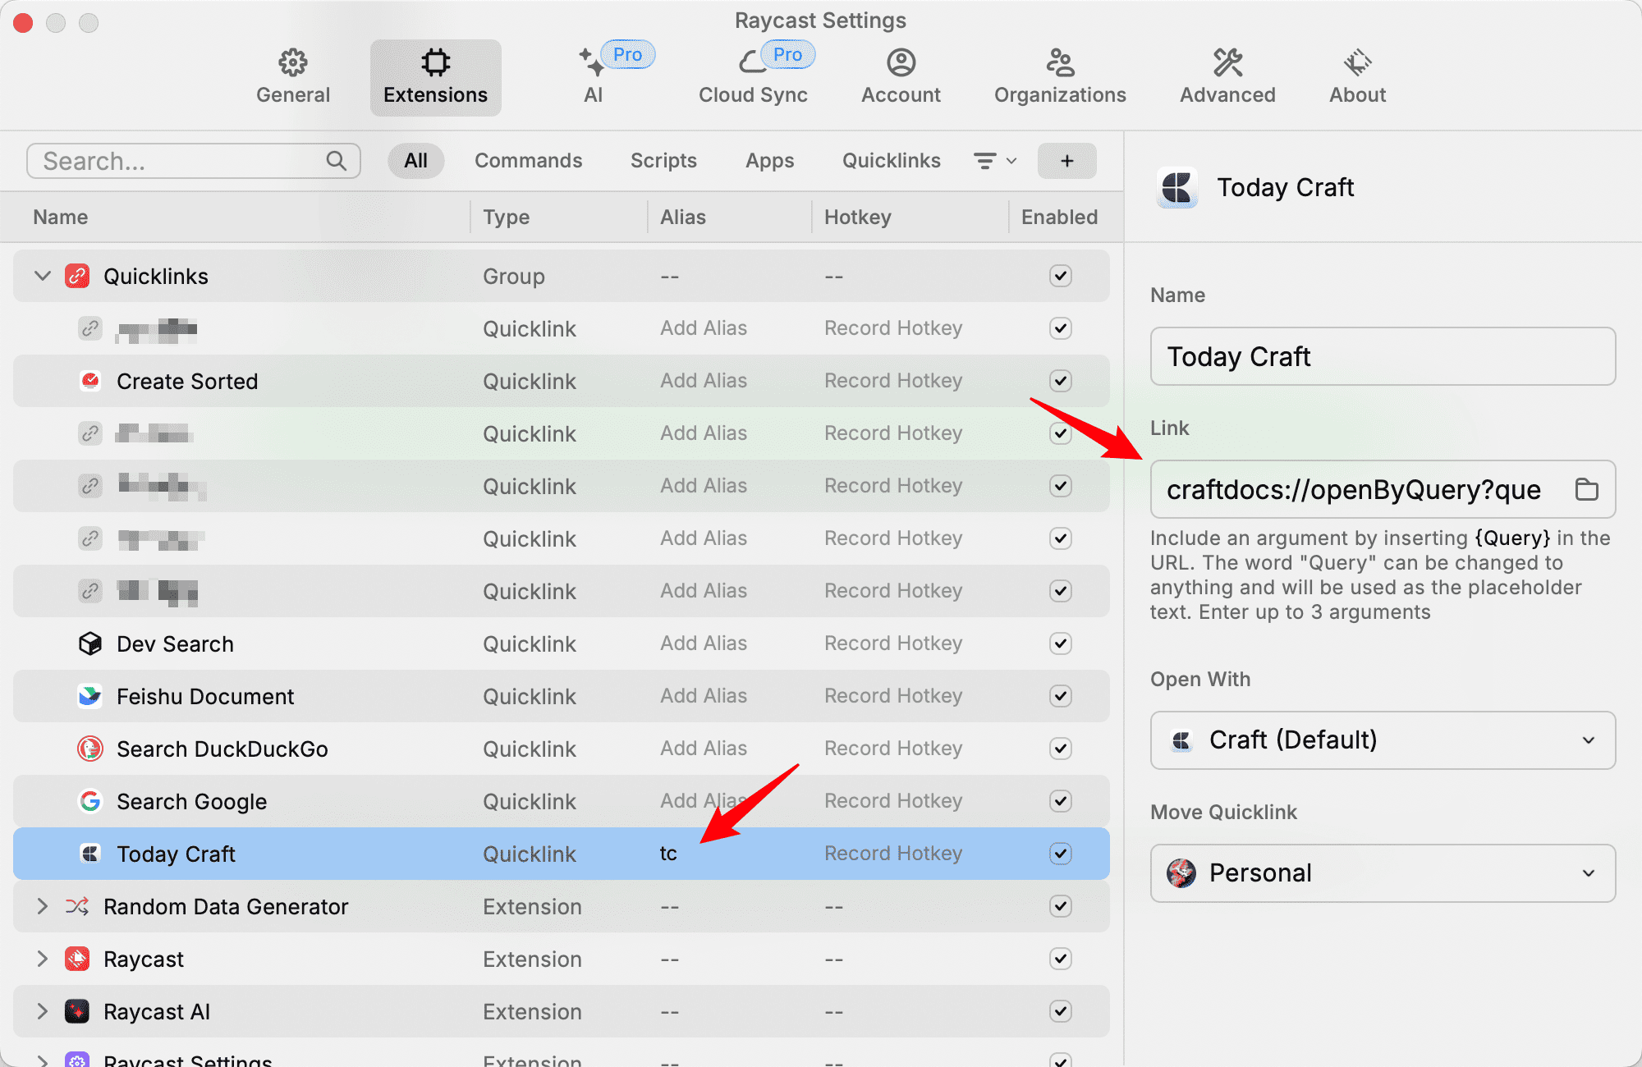Click Record Hotkey for Today Craft
The image size is (1642, 1067).
(x=893, y=854)
